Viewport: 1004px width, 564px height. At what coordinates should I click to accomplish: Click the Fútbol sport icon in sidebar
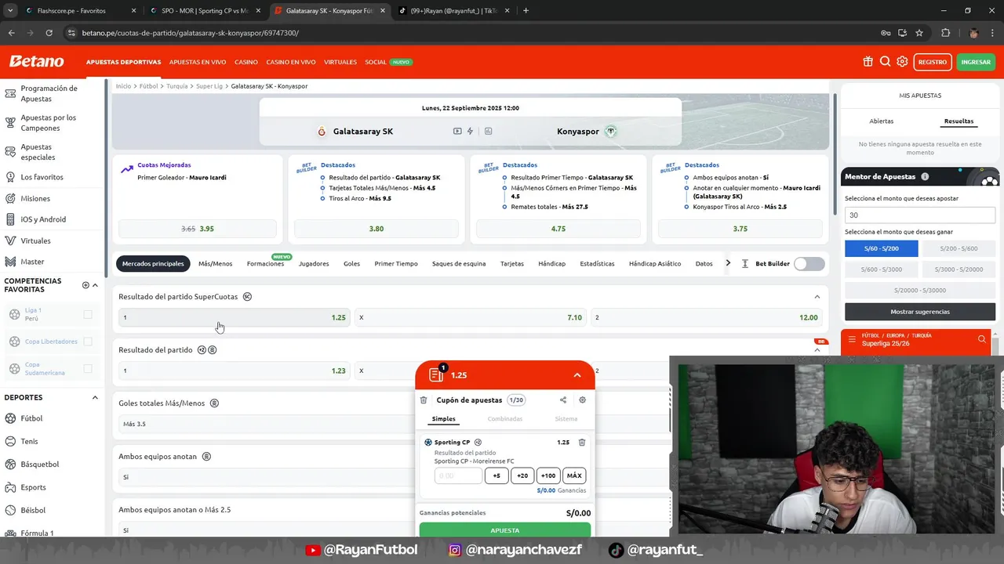tap(11, 418)
